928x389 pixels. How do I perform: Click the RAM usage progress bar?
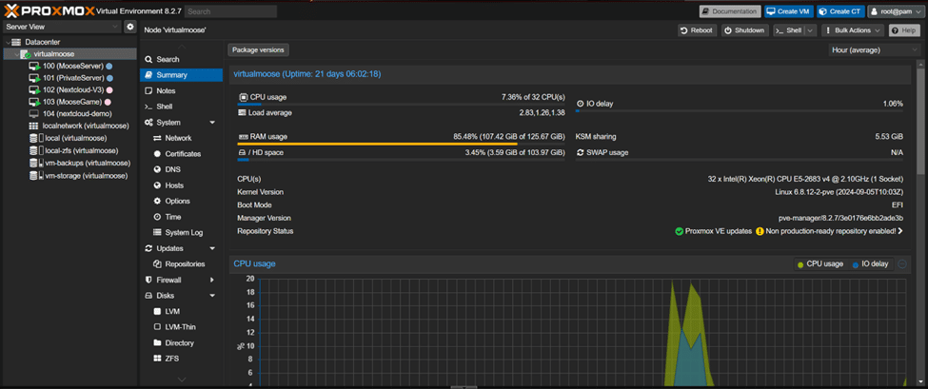coord(401,144)
